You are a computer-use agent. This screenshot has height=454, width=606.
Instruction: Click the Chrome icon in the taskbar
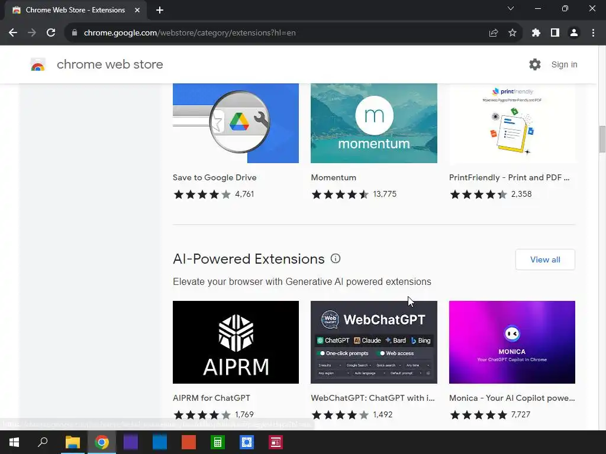[102, 442]
